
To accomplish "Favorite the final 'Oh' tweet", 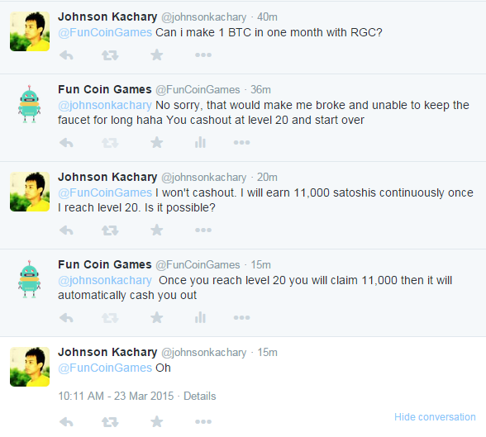I will tap(157, 421).
